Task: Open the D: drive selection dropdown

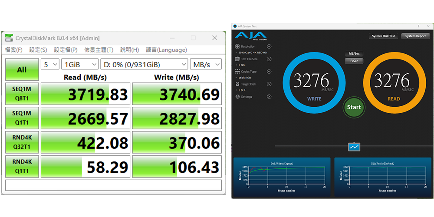Action: pyautogui.click(x=145, y=65)
